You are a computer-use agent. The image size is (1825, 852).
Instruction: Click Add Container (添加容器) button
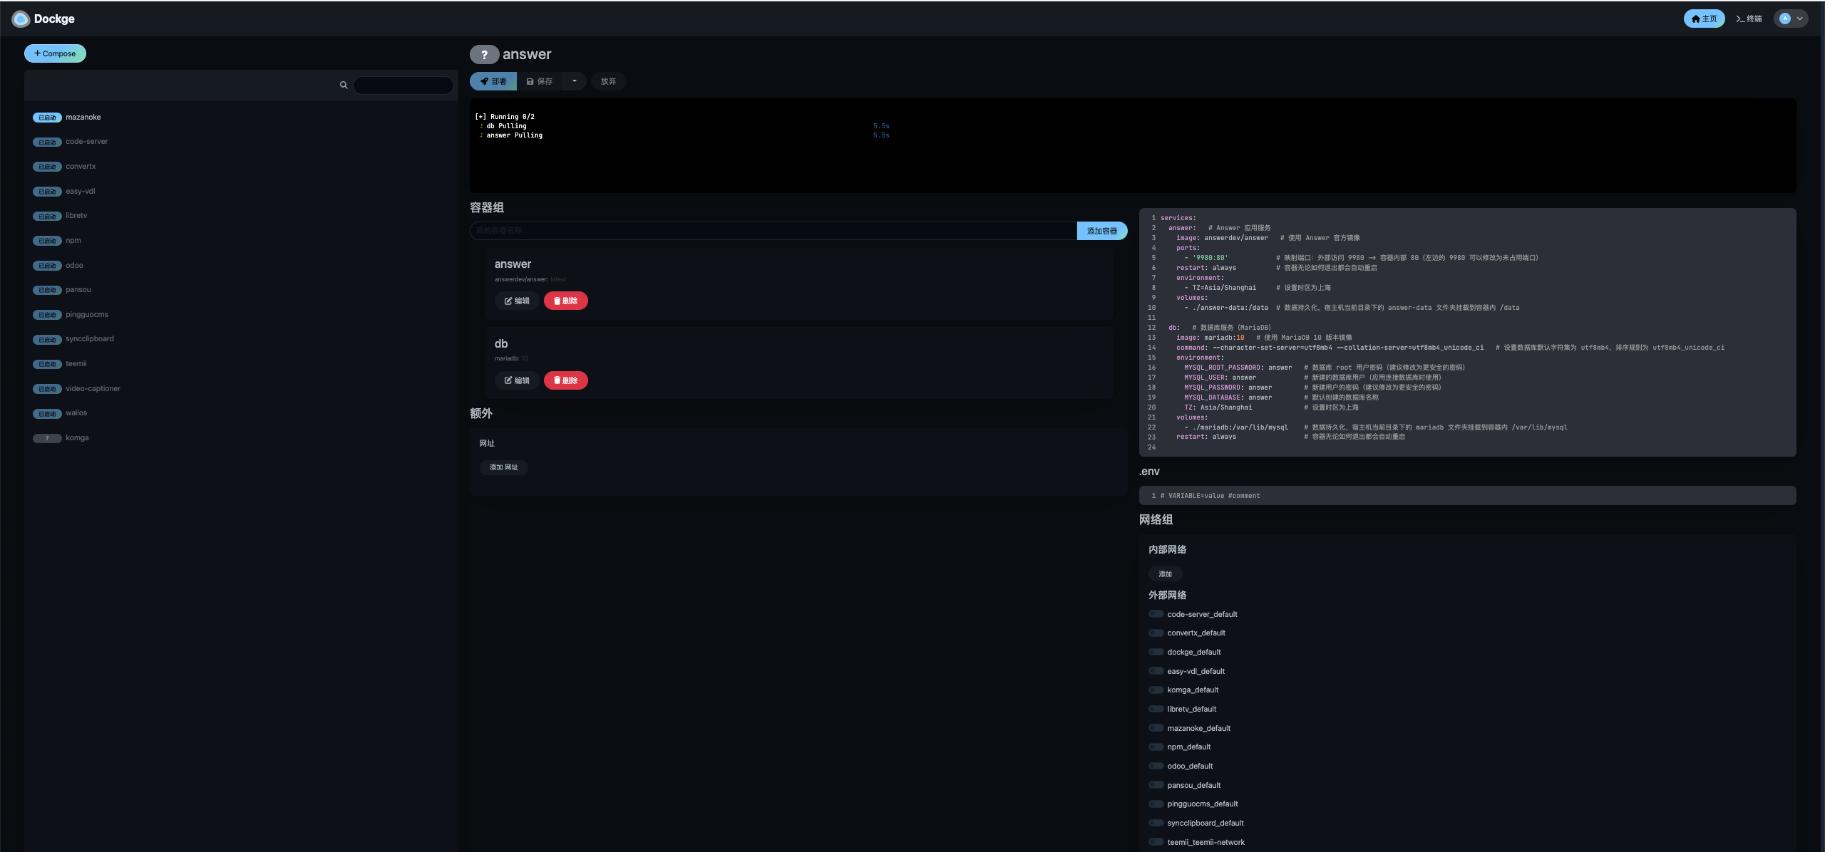pyautogui.click(x=1101, y=232)
